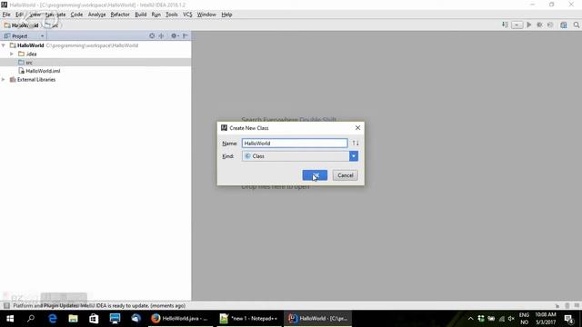Click taskbar search icon
The width and height of the screenshot is (582, 327).
(31, 319)
